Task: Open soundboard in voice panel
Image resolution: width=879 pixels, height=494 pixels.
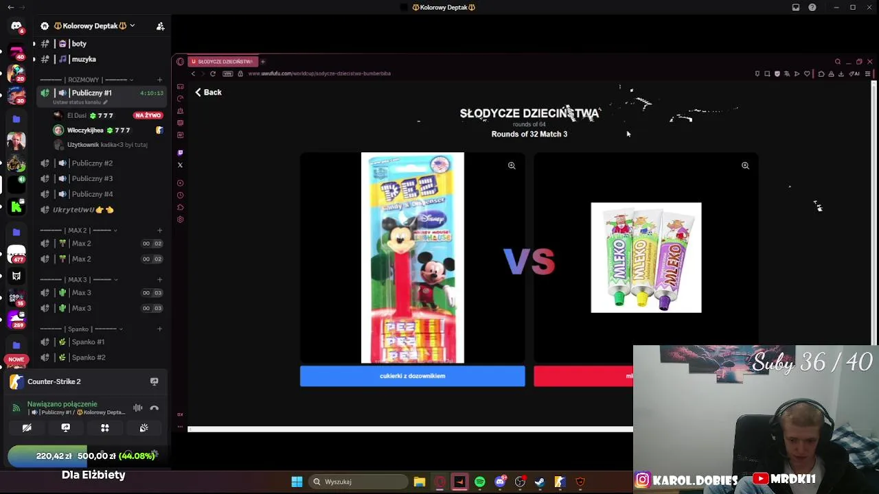Action: [144, 428]
